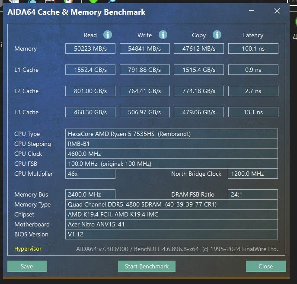Click L2 Cache Latency 2.7 ns
This screenshot has width=297, height=284.
point(253,91)
